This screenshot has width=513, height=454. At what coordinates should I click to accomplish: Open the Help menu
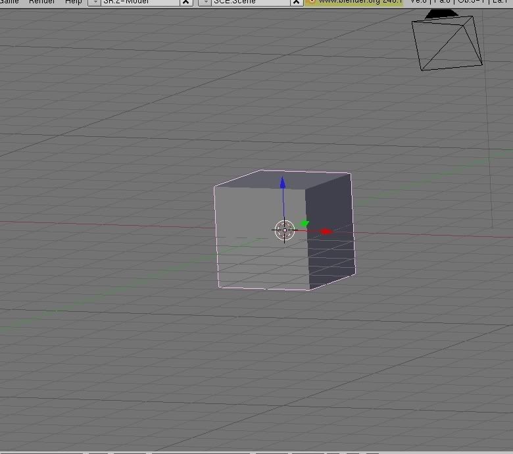pyautogui.click(x=74, y=1)
